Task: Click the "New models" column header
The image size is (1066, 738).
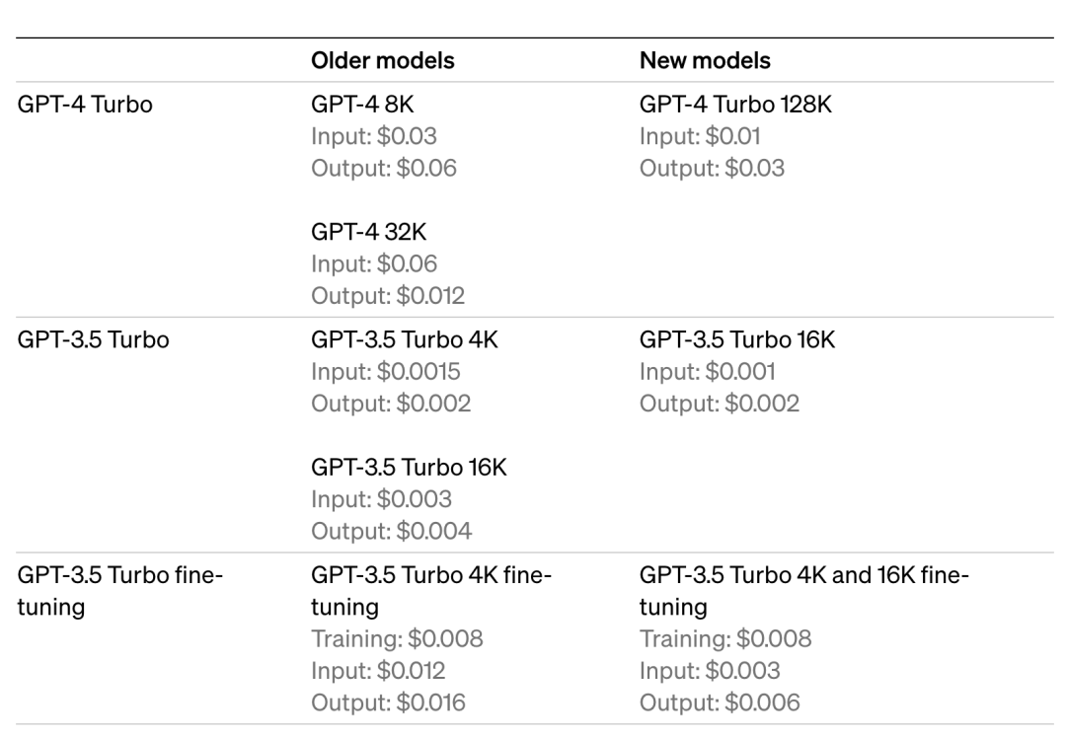Action: point(705,60)
